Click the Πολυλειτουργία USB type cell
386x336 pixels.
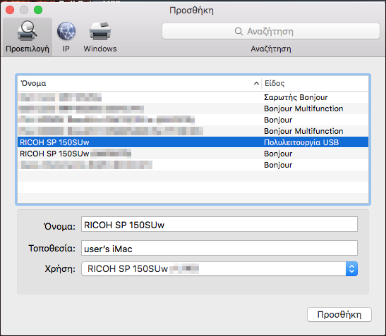point(301,142)
